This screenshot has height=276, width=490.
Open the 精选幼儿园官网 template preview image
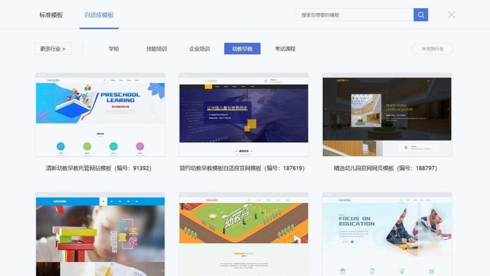(x=387, y=115)
